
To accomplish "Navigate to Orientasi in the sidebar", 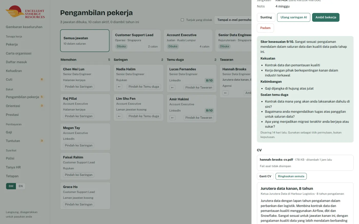I will (13, 106).
